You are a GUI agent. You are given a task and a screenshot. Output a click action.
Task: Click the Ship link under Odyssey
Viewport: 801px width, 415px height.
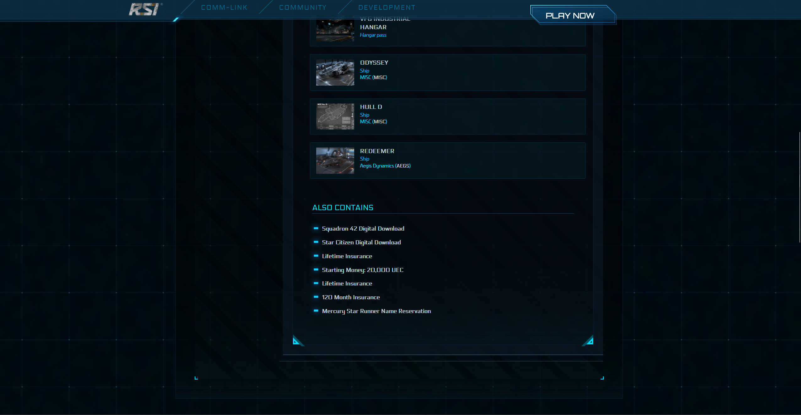click(364, 71)
